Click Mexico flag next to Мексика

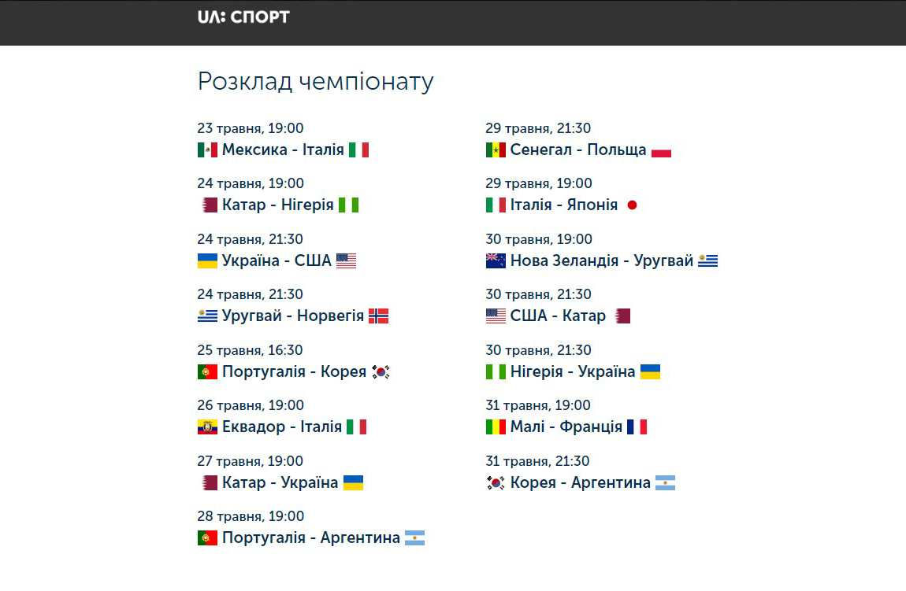click(207, 150)
